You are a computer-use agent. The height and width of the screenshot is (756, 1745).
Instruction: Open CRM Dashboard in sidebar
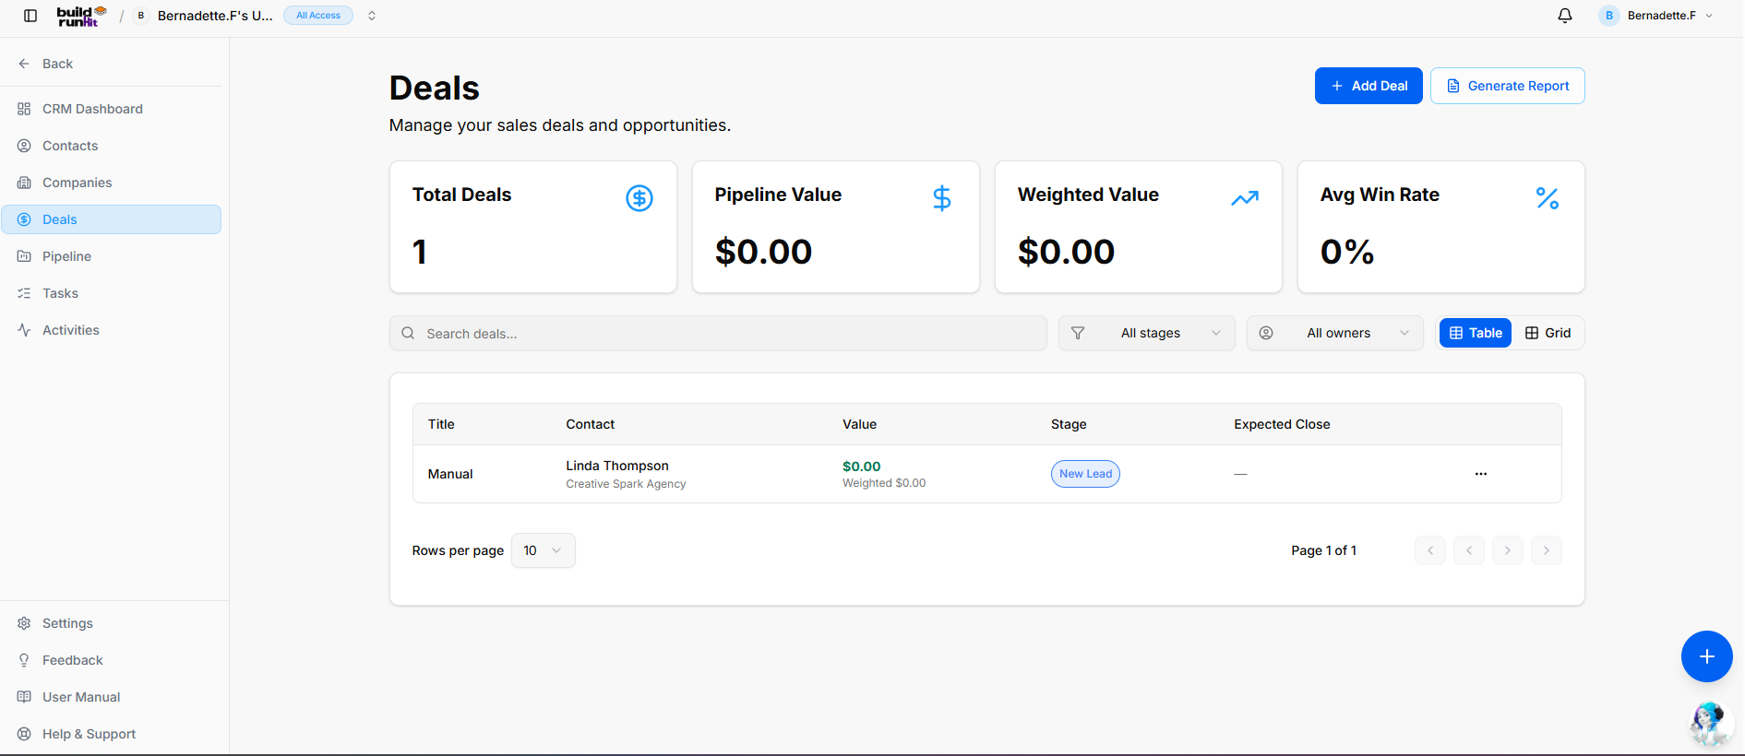pos(112,109)
